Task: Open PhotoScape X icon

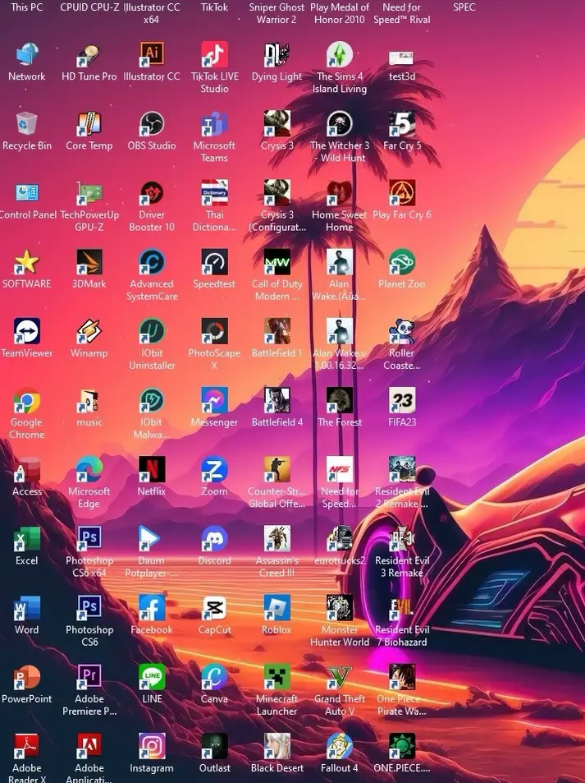Action: click(214, 331)
